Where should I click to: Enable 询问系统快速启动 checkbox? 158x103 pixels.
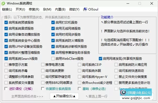(116, 71)
